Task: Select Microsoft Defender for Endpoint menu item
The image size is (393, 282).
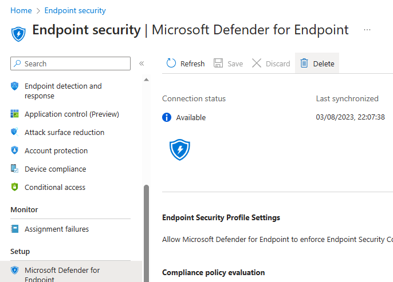Action: 62,274
